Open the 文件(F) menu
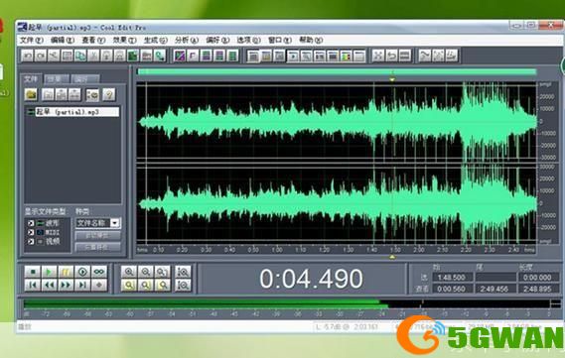 [x=32, y=40]
